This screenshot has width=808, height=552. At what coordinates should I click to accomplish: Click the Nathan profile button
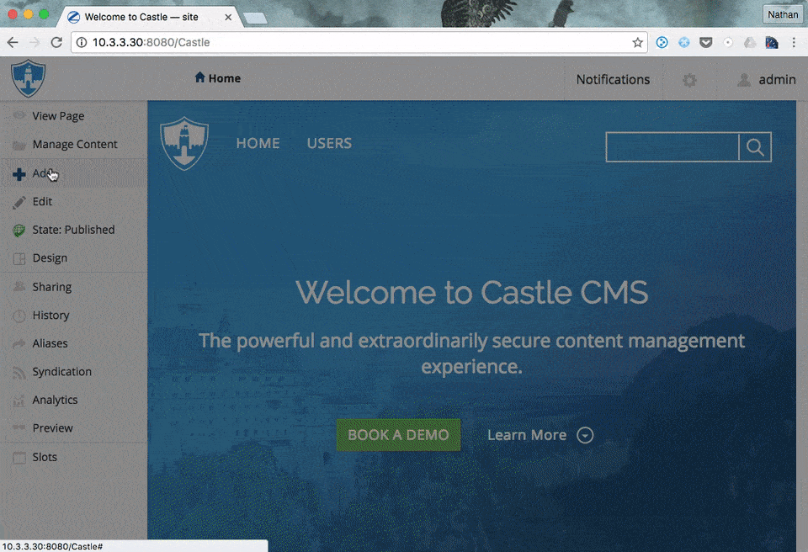pyautogui.click(x=783, y=14)
